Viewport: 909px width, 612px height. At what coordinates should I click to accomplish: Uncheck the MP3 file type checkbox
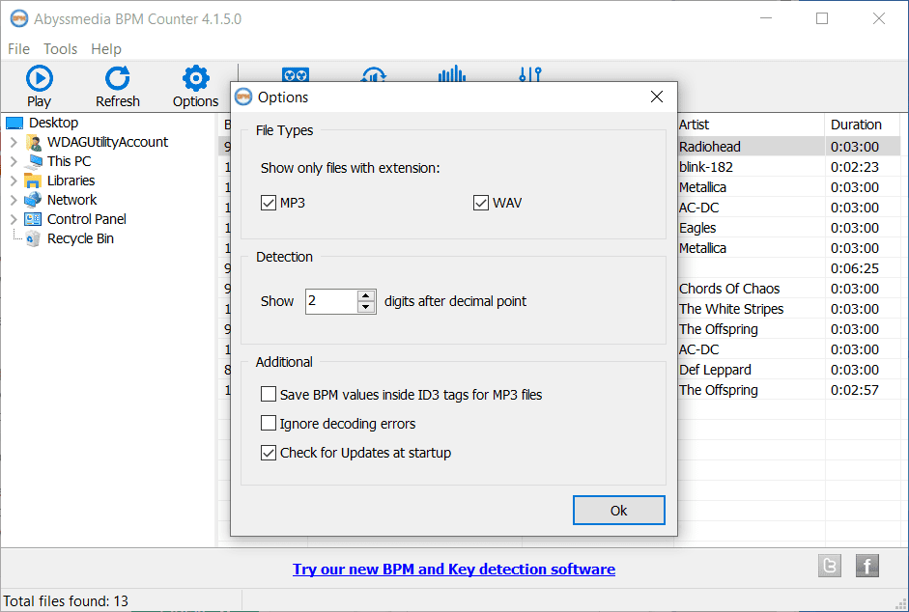(x=269, y=203)
